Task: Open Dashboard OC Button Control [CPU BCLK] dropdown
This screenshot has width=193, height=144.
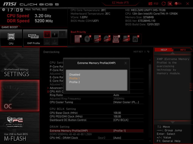Action: (x=121, y=120)
